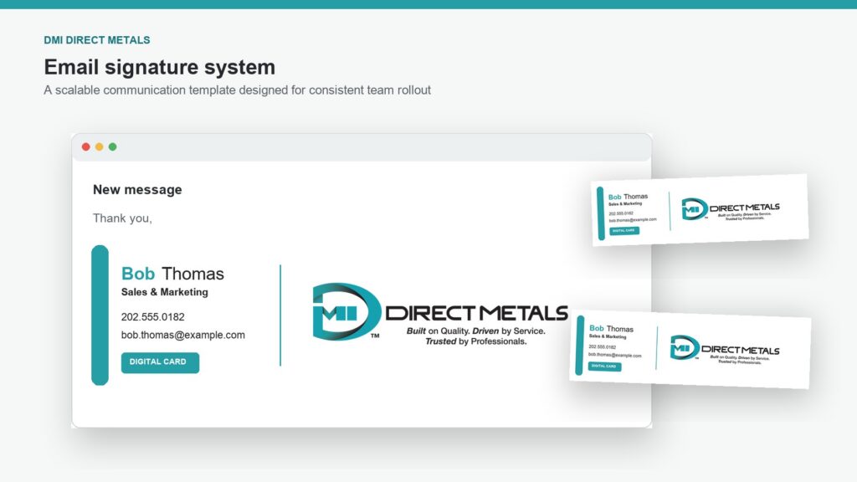
Task: Click the phone number 202.555.0182 in main signature
Action: 152,317
